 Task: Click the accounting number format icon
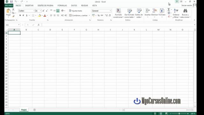(93, 15)
